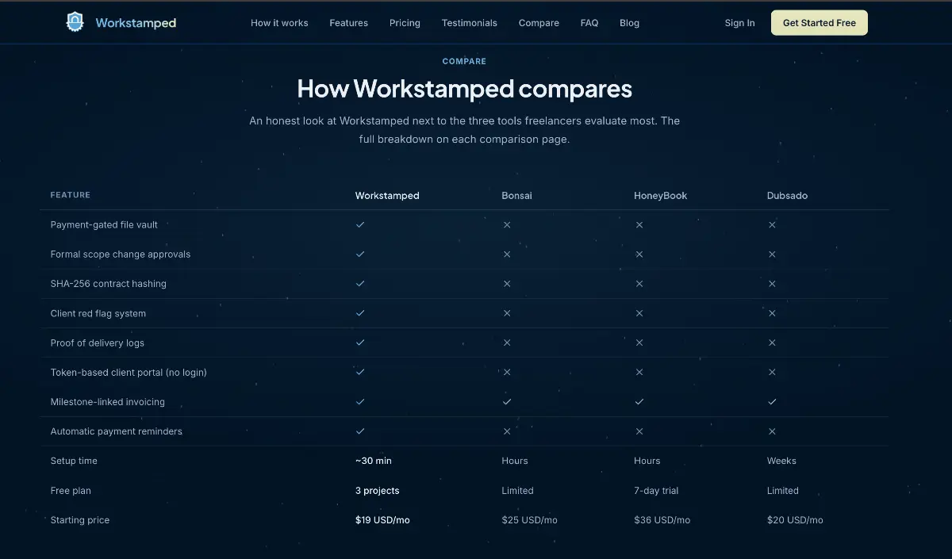Click Bonsai's X for Proof of delivery logs

pyautogui.click(x=506, y=343)
